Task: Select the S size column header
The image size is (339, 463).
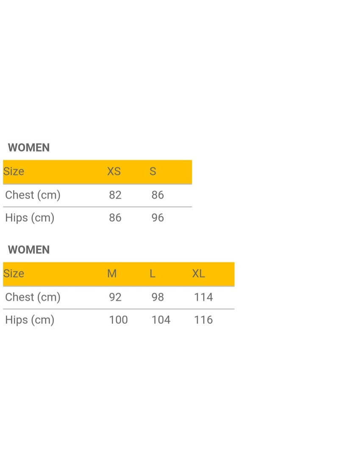Action: pos(153,171)
